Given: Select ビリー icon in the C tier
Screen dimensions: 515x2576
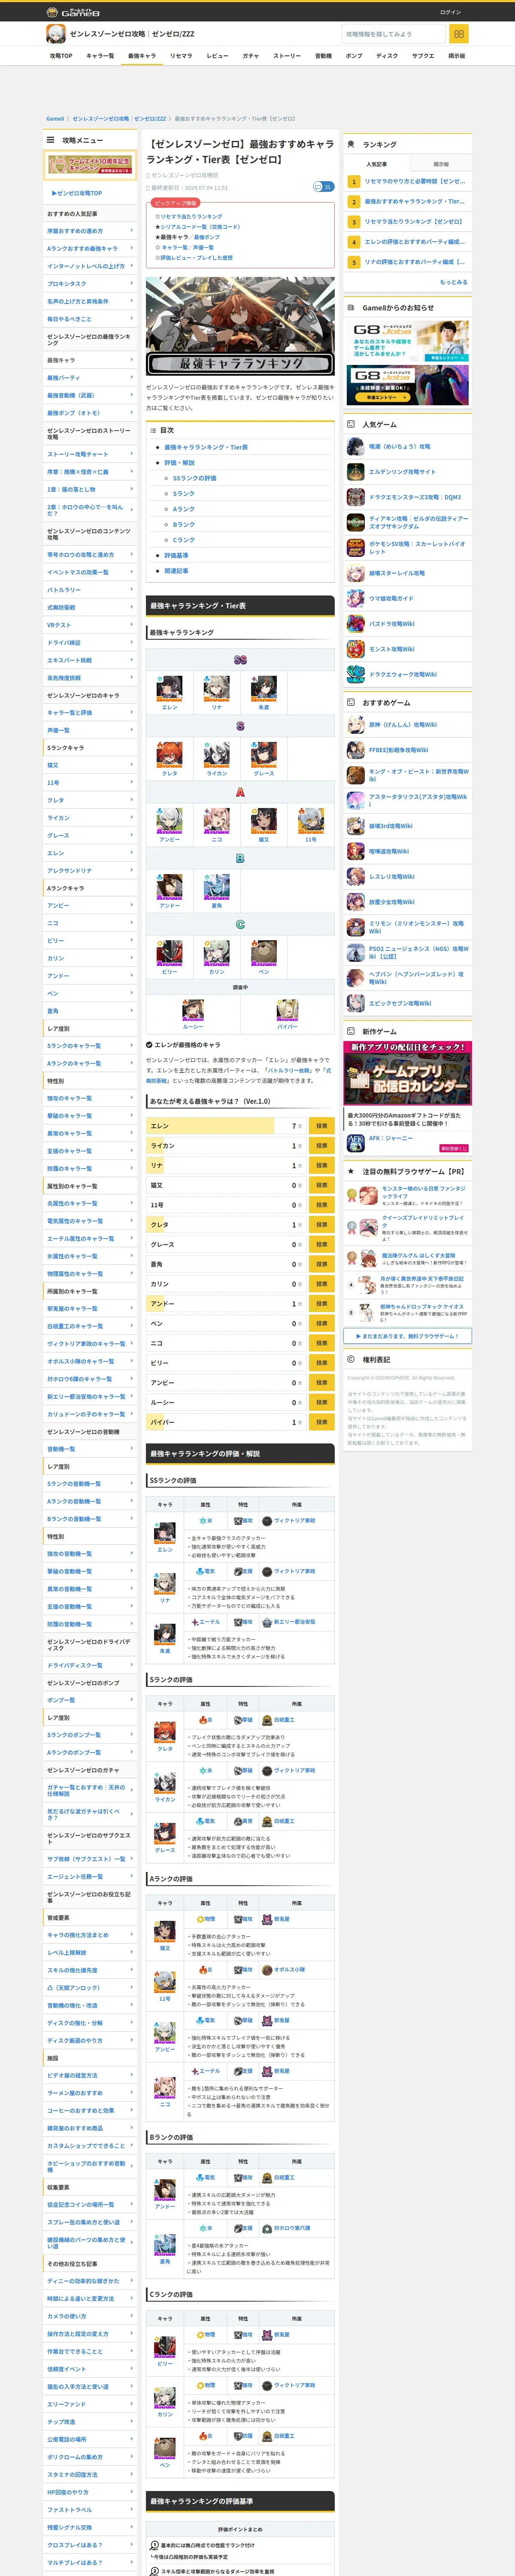Looking at the screenshot, I should (169, 953).
